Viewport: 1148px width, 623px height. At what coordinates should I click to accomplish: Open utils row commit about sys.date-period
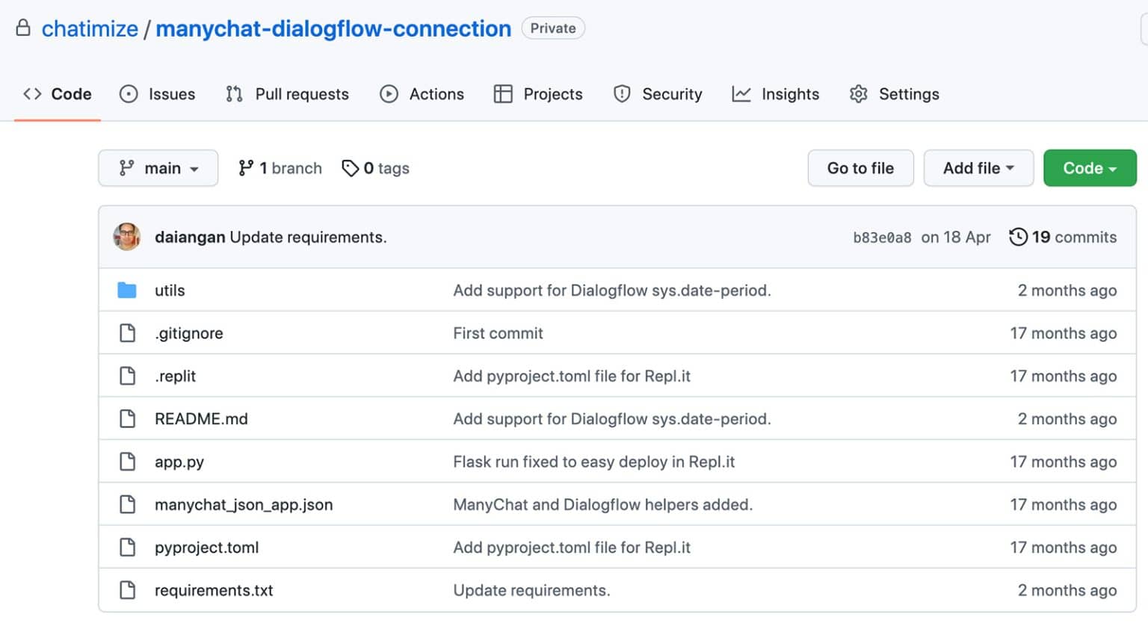pos(612,291)
